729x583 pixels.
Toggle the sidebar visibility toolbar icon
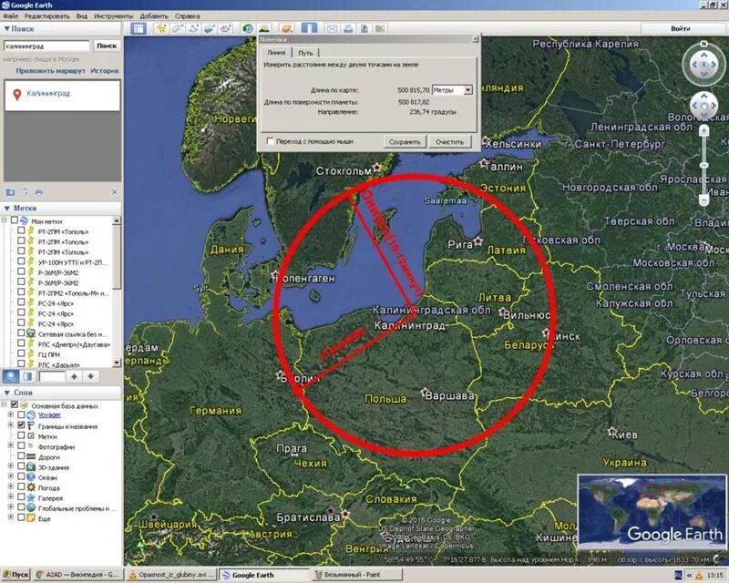pyautogui.click(x=139, y=28)
